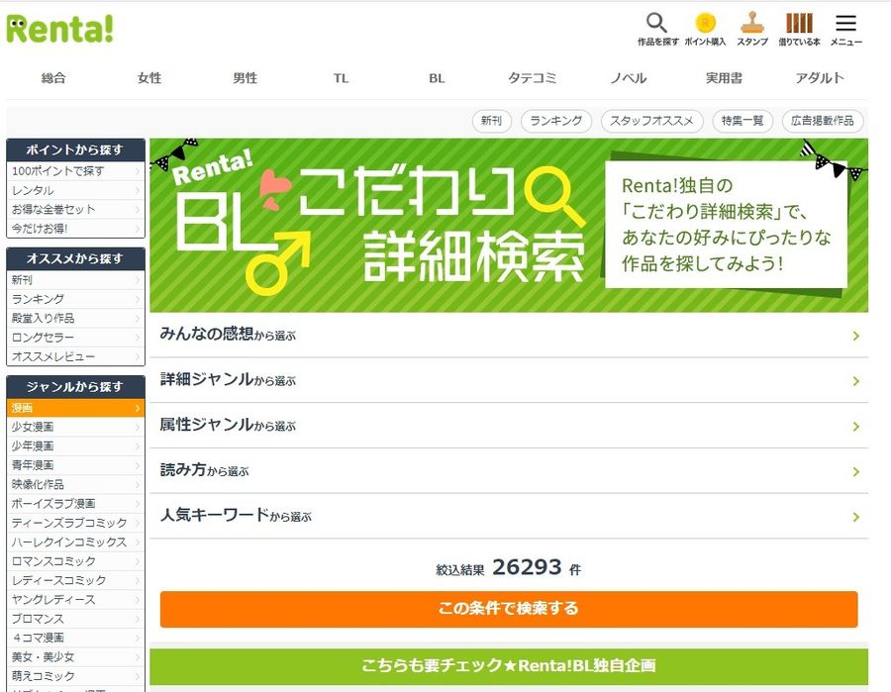Select ロマンスコミック genre
This screenshot has height=692, width=891.
click(75, 561)
